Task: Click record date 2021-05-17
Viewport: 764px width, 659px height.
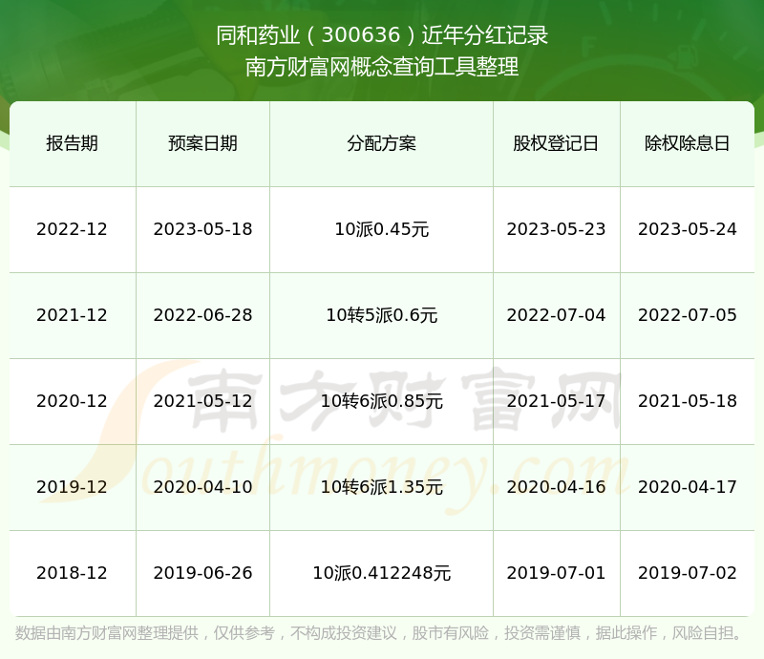Action: coord(556,401)
